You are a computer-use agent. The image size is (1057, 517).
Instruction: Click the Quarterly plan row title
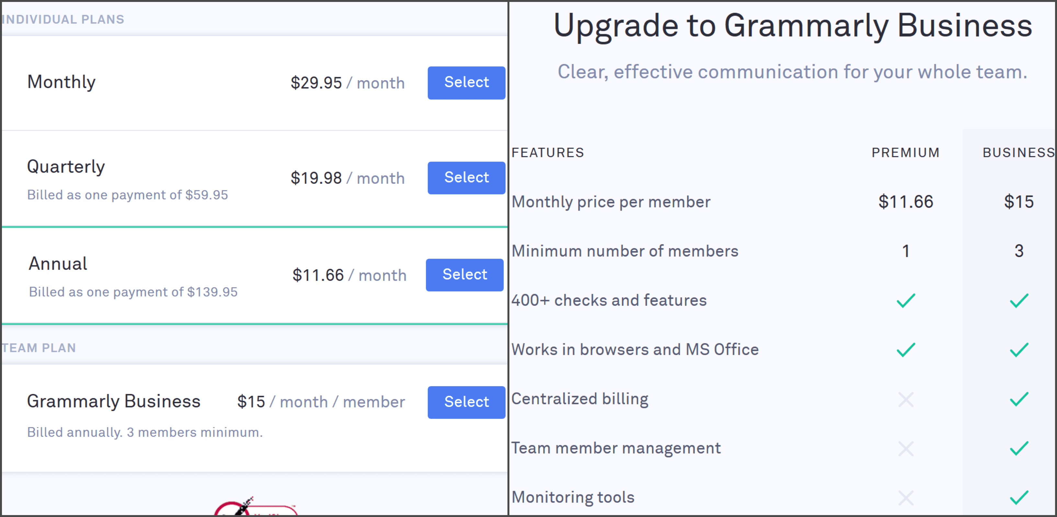coord(66,167)
